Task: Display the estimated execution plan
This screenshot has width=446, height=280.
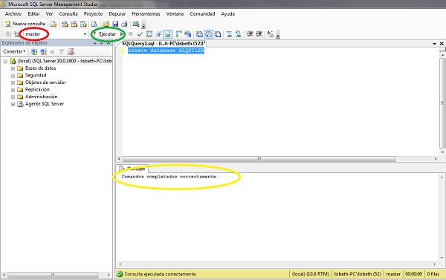Action: point(149,34)
